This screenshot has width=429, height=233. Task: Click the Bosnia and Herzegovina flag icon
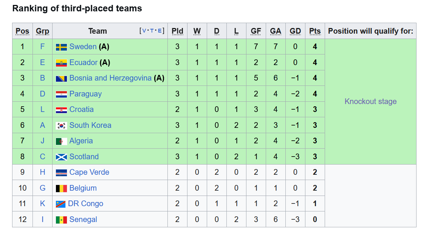[x=61, y=79]
